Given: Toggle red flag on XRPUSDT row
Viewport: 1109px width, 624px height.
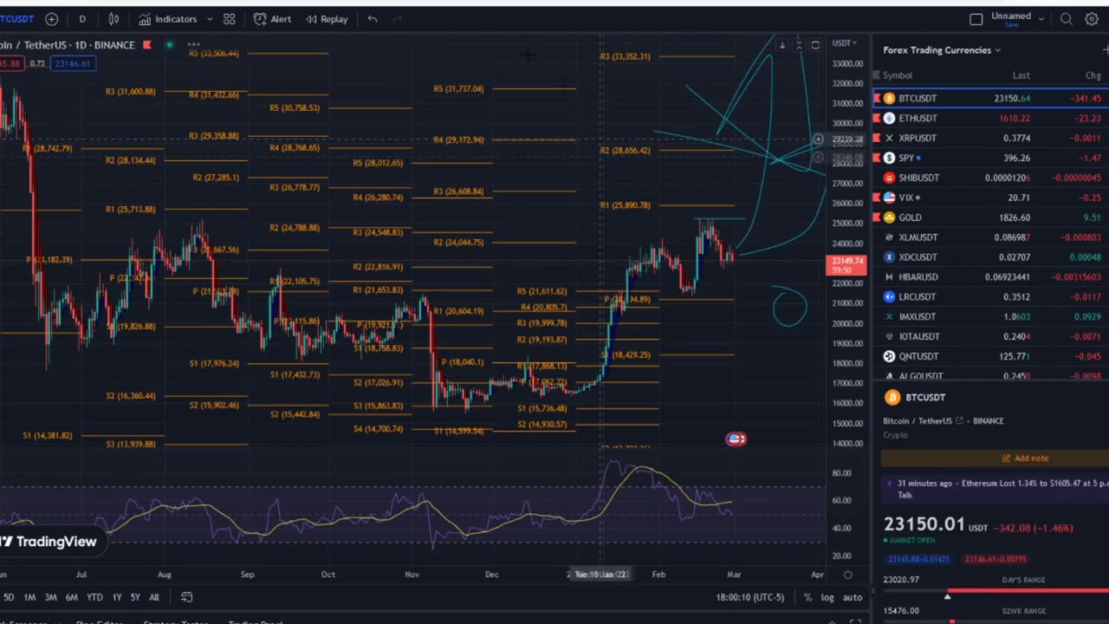Looking at the screenshot, I should (877, 139).
